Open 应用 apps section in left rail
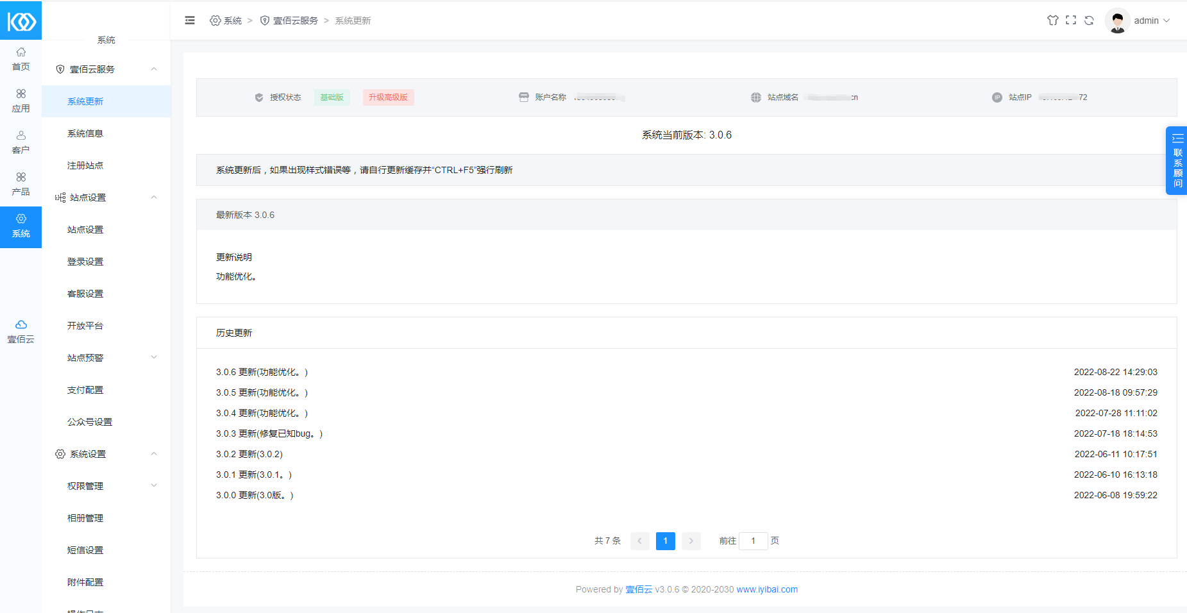The height and width of the screenshot is (613, 1187). click(21, 101)
